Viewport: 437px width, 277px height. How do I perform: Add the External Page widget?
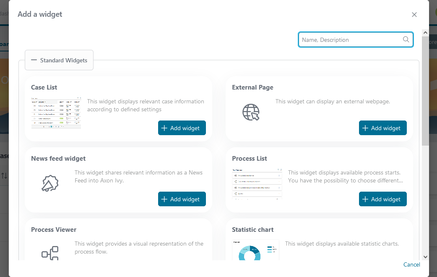point(382,128)
